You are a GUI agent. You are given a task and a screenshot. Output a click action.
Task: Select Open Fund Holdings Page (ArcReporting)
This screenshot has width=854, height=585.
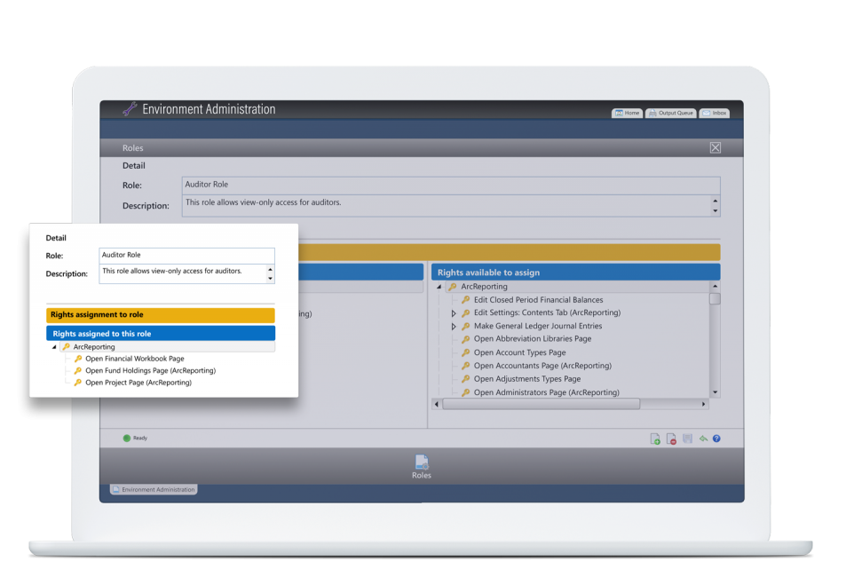150,371
